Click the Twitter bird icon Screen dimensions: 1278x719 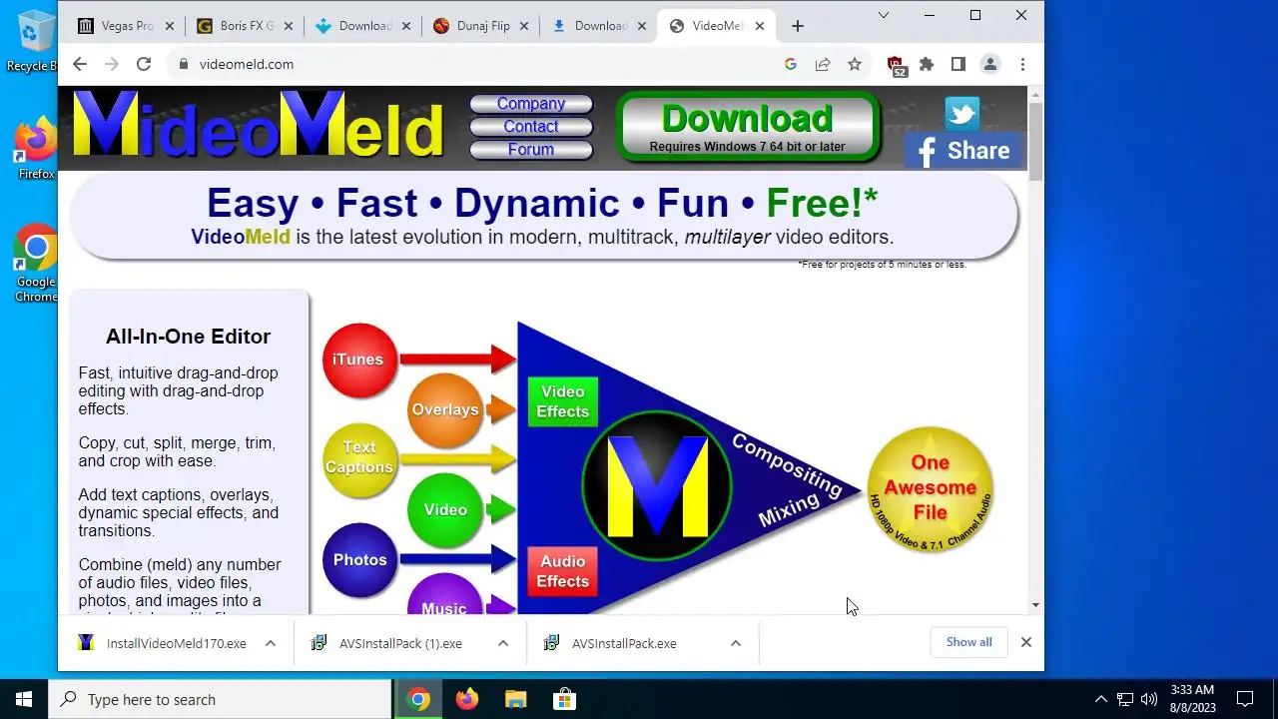(961, 113)
